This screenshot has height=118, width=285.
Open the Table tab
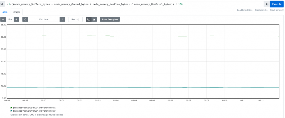(x=4, y=12)
